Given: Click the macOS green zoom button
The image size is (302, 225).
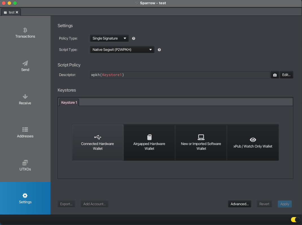Looking at the screenshot, I should pyautogui.click(x=15, y=3).
